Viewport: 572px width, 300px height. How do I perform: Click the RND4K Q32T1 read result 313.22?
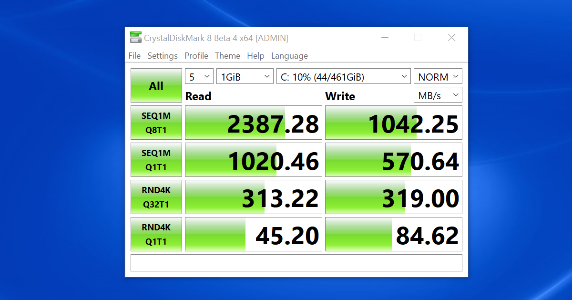coord(254,197)
